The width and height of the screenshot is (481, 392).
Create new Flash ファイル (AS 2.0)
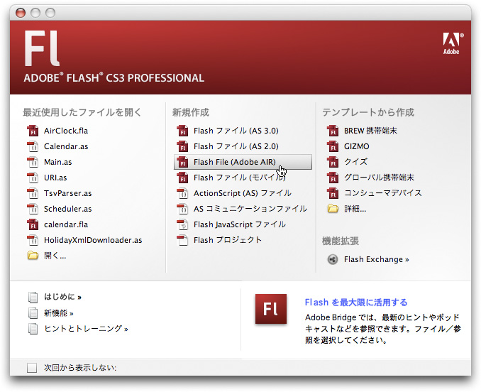(236, 146)
